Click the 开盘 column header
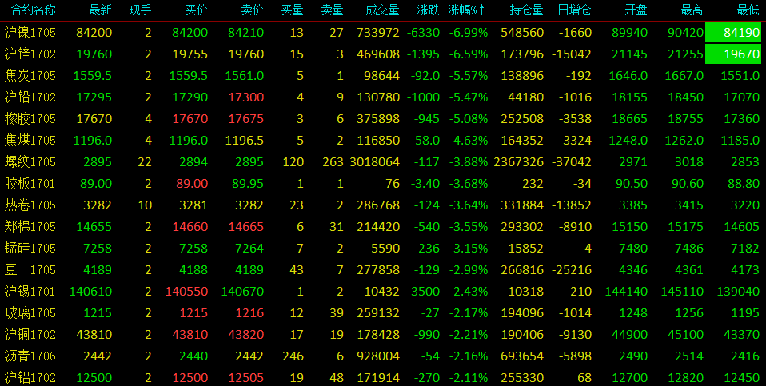This screenshot has width=766, height=386. (x=636, y=10)
